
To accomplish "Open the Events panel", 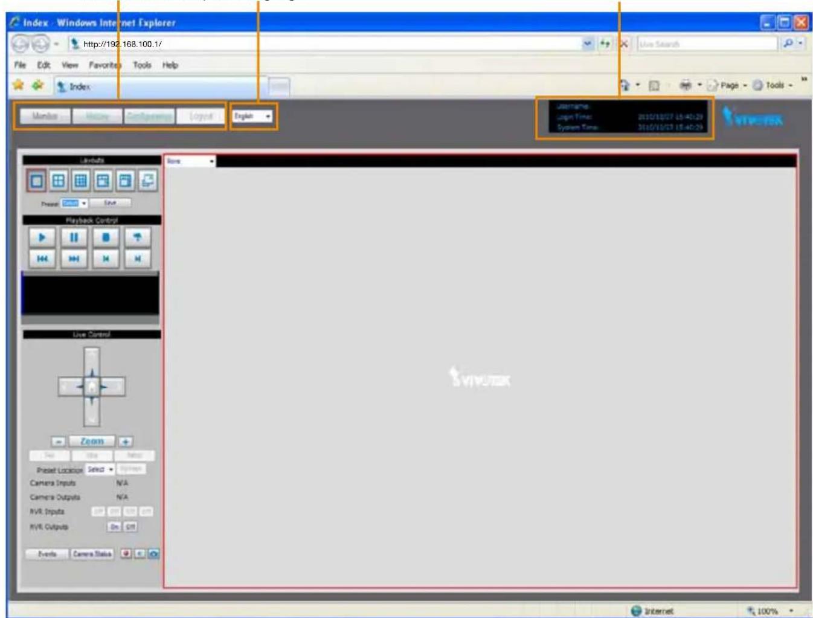I will 47,553.
